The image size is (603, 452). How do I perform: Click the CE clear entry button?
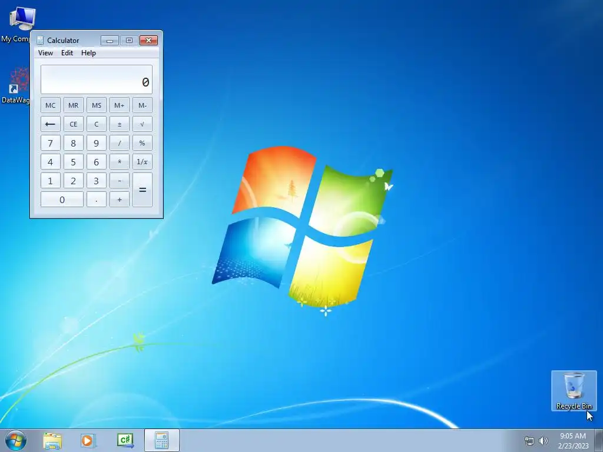click(x=74, y=124)
